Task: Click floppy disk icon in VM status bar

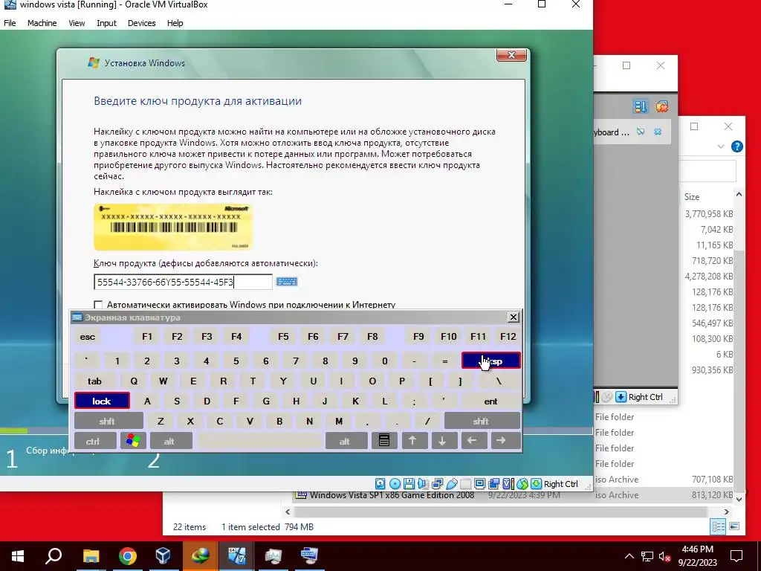Action: coord(409,483)
